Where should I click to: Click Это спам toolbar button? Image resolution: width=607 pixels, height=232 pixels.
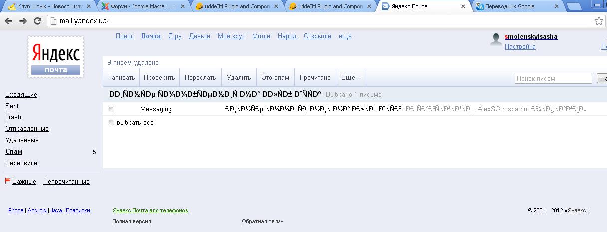(275, 78)
